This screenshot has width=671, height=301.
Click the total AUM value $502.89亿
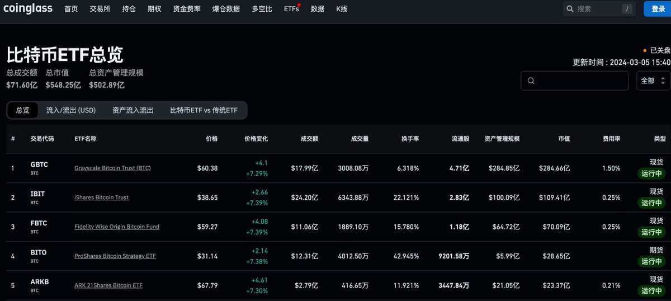107,85
